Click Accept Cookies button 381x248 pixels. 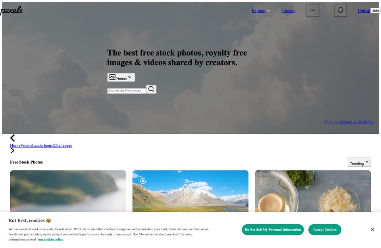(325, 229)
